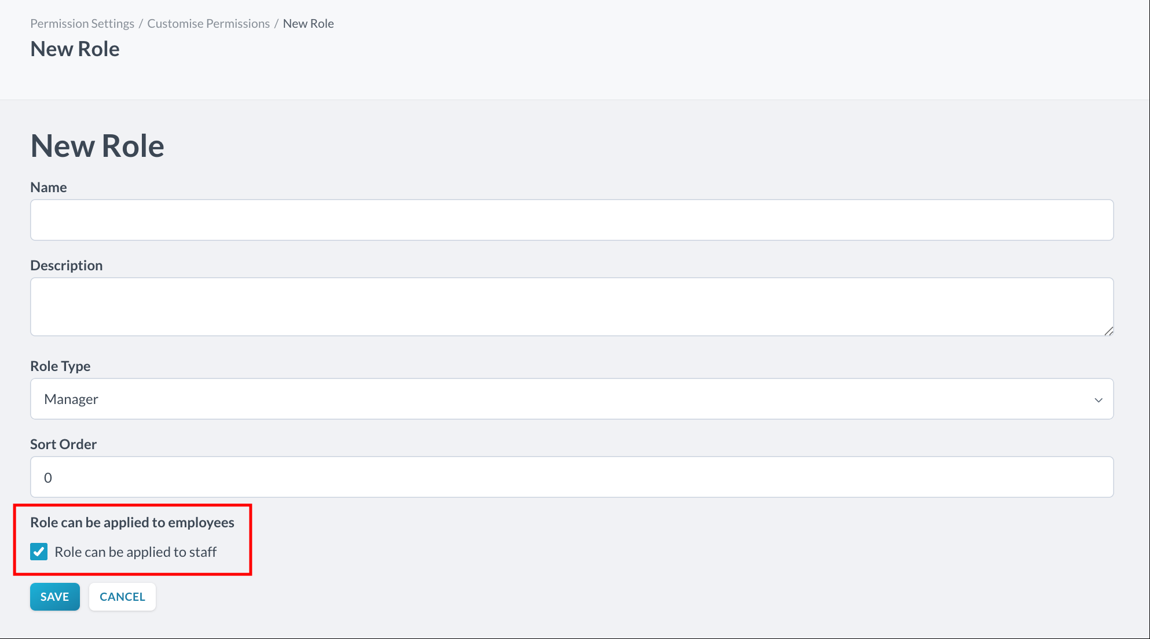This screenshot has height=639, width=1150.
Task: Open the Permission Settings breadcrumb link
Action: tap(82, 24)
